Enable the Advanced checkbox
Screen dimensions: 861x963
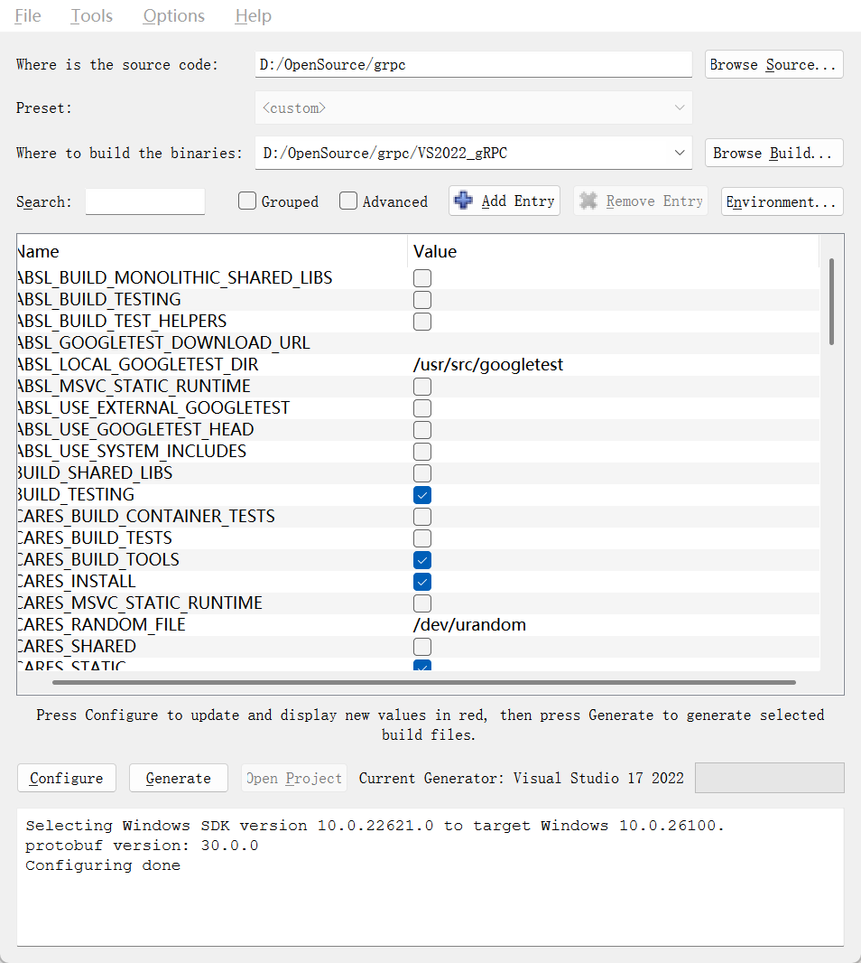tap(348, 201)
